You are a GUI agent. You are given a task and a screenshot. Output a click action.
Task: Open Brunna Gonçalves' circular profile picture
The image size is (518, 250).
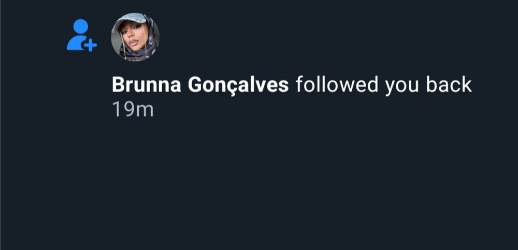(135, 37)
